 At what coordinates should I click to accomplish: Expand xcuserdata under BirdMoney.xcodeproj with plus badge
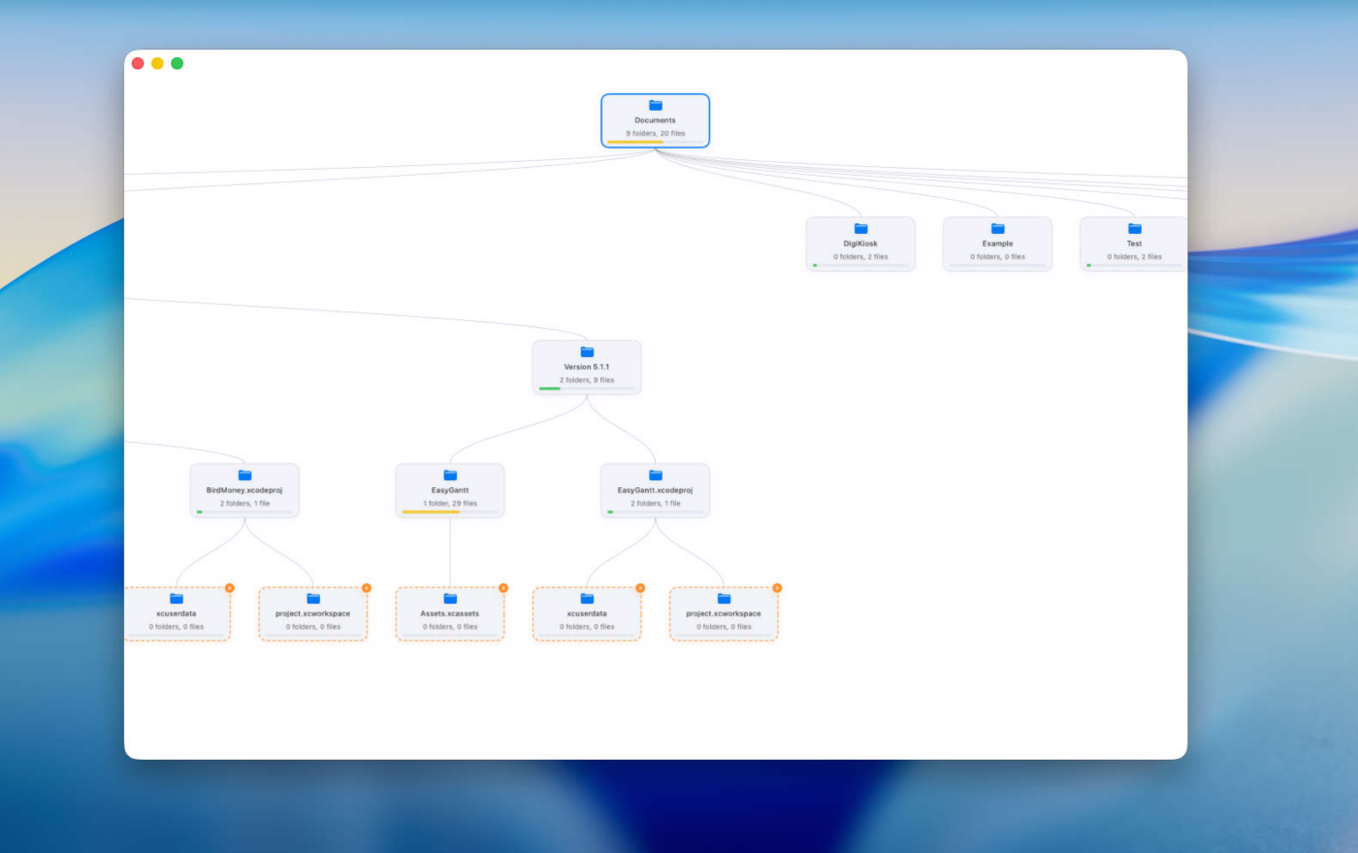point(230,588)
